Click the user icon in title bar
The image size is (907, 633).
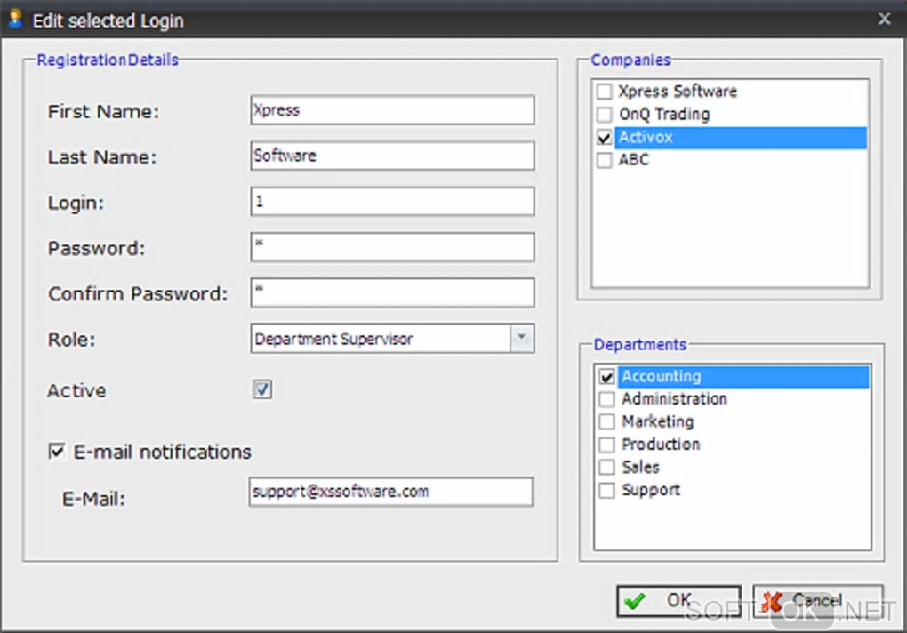15,19
